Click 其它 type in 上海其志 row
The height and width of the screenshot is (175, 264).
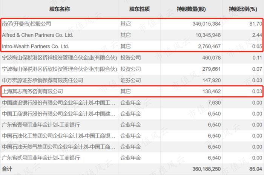[x=126, y=91]
